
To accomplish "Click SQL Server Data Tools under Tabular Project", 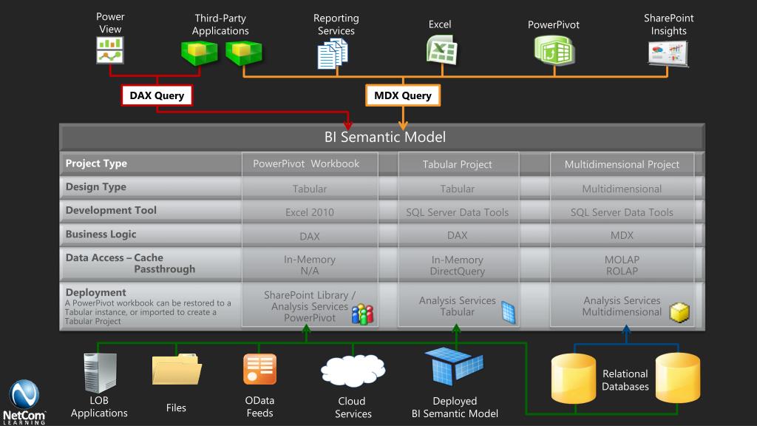I will [458, 212].
